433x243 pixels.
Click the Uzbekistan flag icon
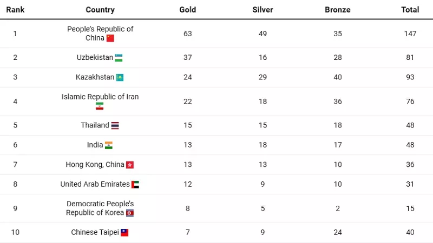(x=119, y=58)
